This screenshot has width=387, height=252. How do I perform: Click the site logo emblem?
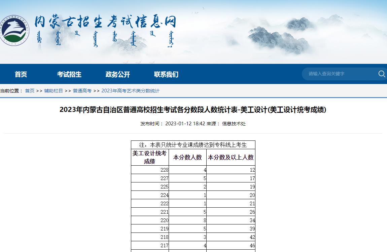tap(14, 30)
